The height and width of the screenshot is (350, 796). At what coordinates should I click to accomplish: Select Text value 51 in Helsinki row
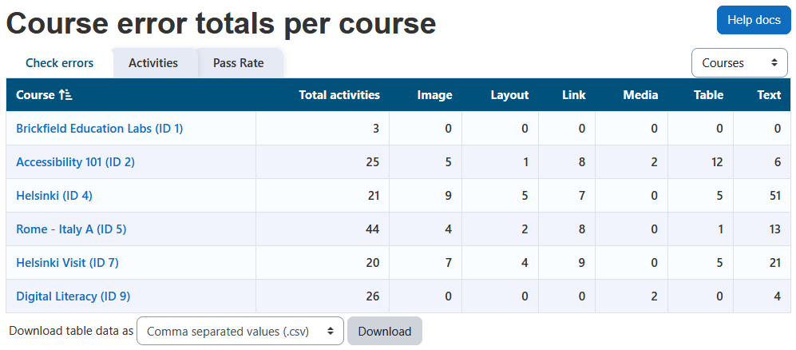coord(774,196)
